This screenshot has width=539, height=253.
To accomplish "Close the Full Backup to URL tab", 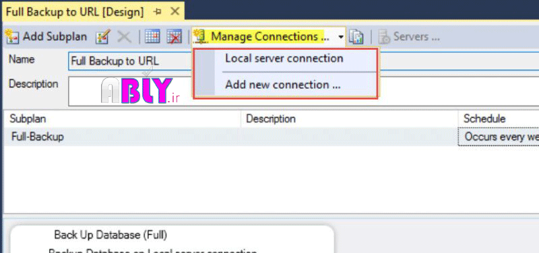I will 175,11.
